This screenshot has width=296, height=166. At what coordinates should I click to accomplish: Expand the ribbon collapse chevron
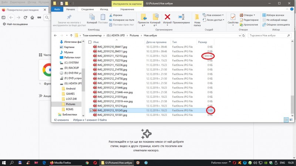pos(287,9)
